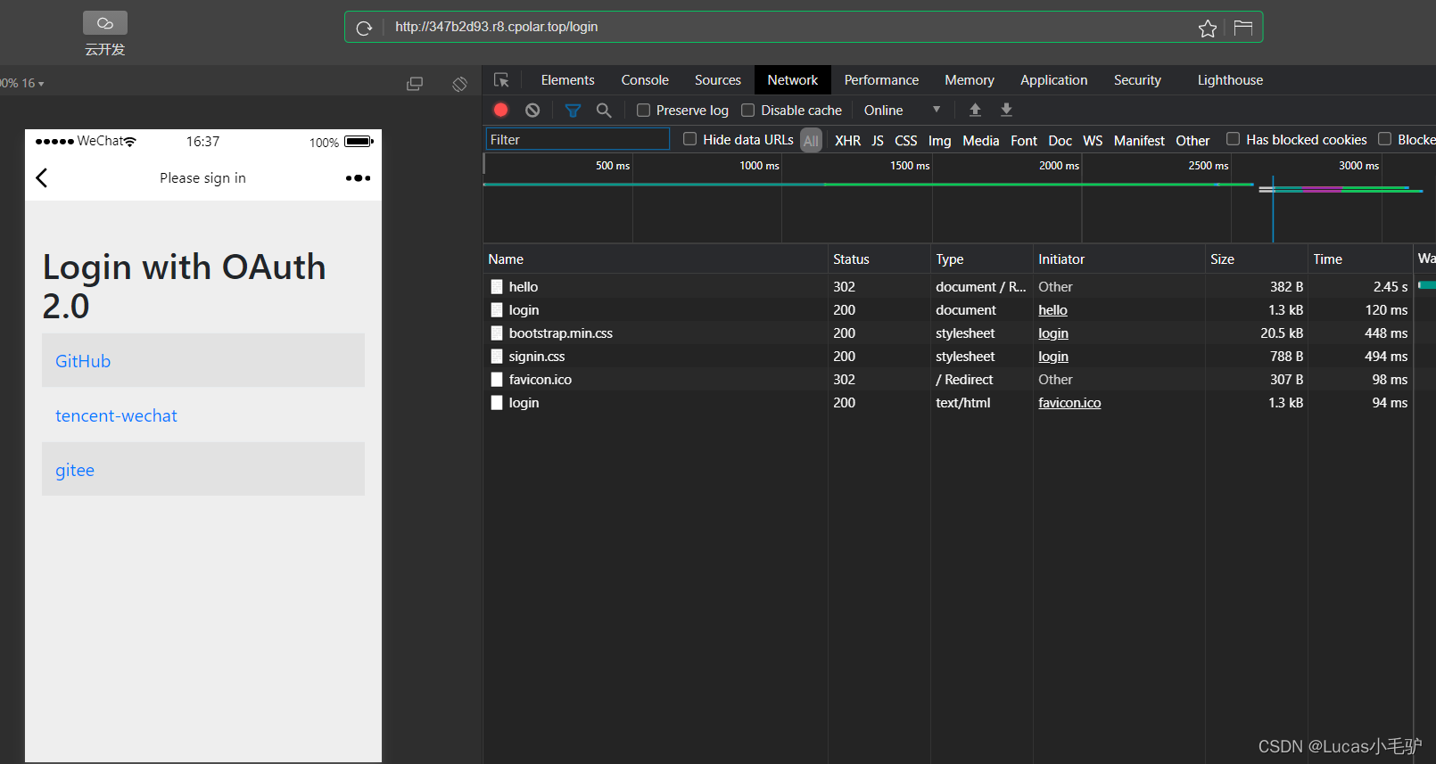Filter requests by Other type
Viewport: 1436px width, 764px height.
tap(1193, 141)
